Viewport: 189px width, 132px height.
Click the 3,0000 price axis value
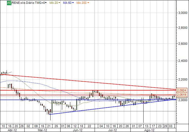click(x=182, y=13)
